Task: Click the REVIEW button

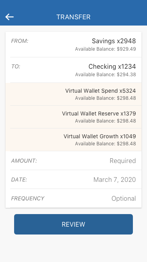Action: [74, 224]
